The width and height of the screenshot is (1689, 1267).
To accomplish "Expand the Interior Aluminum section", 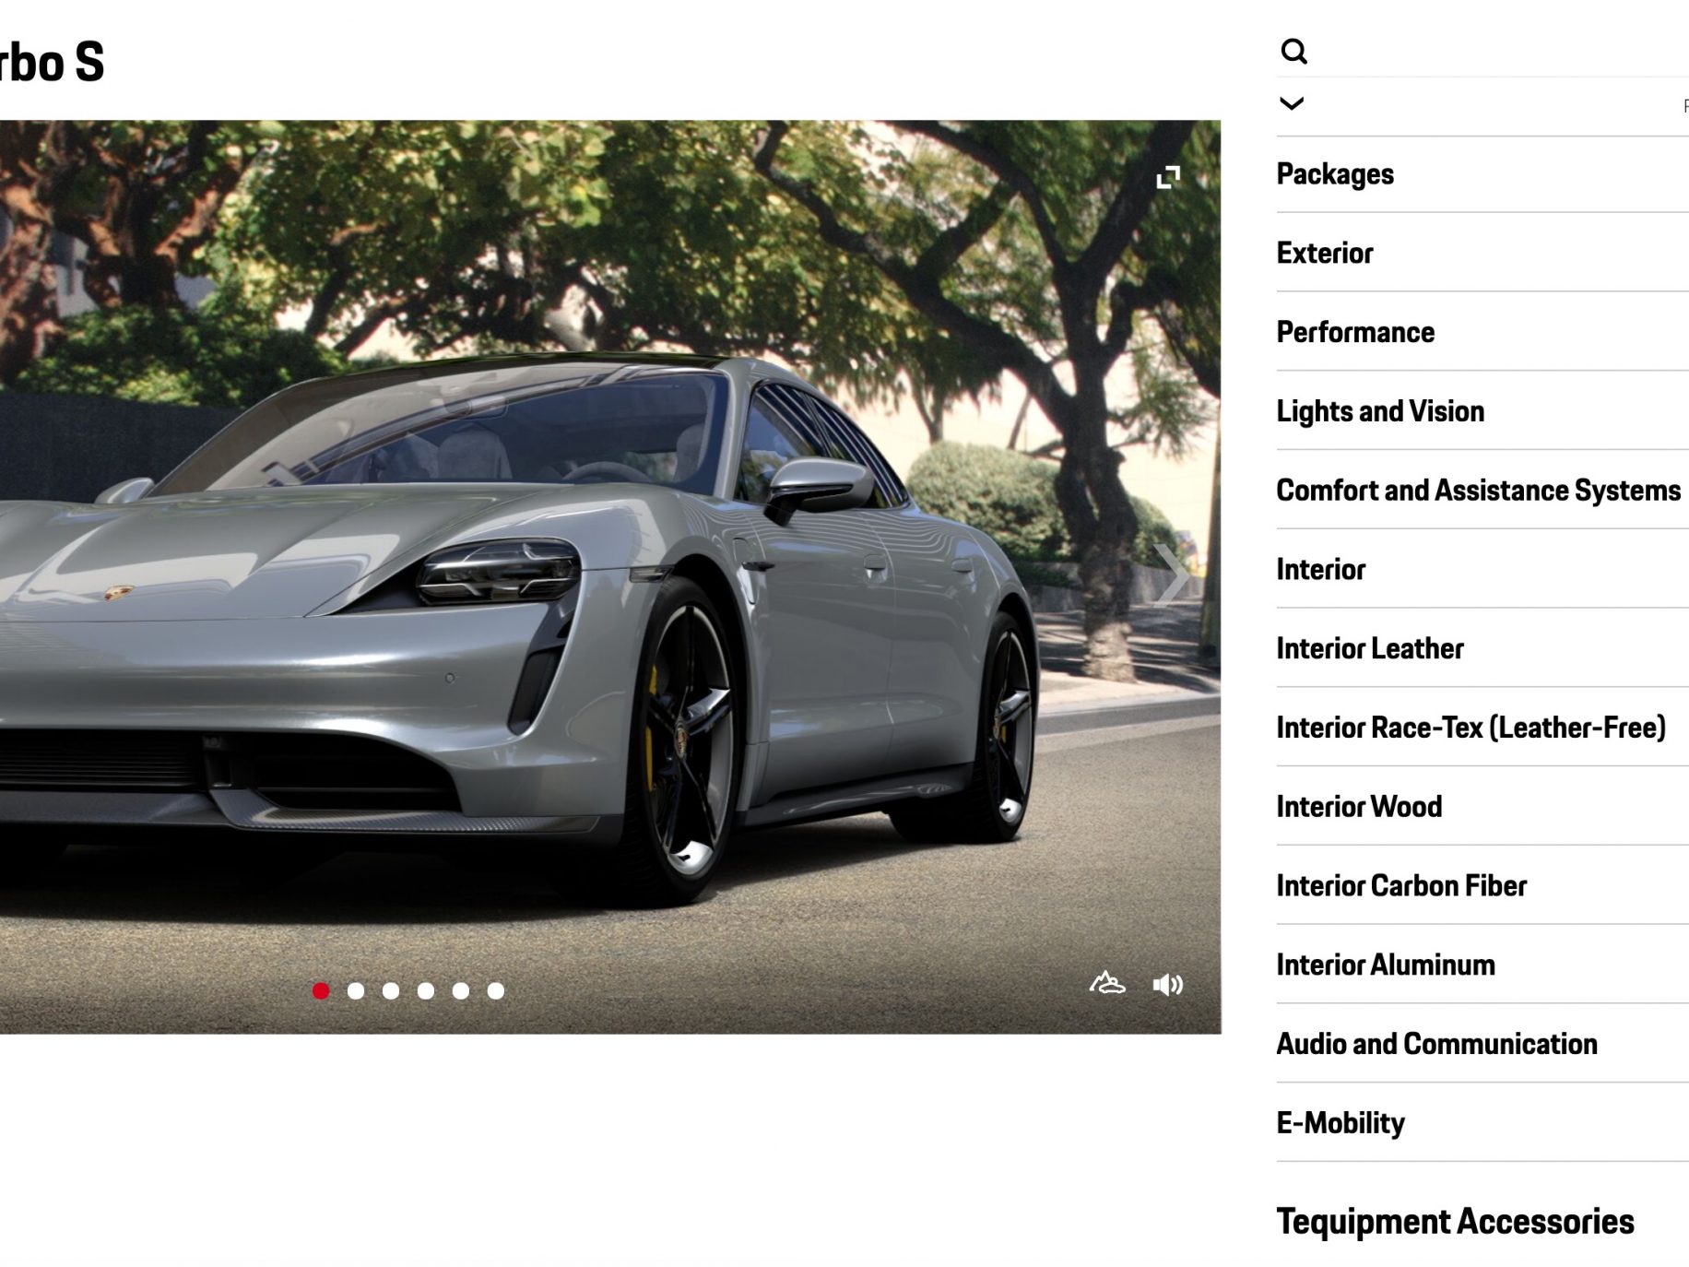I will pos(1482,965).
